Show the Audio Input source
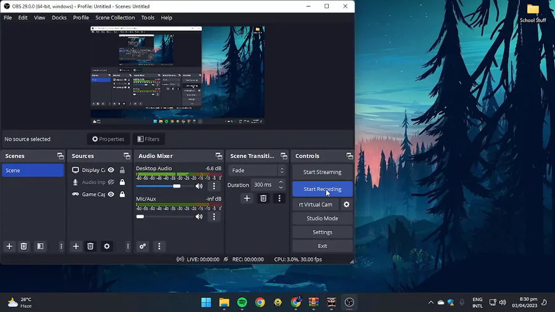Screen dimensions: 555x312 point(111,182)
